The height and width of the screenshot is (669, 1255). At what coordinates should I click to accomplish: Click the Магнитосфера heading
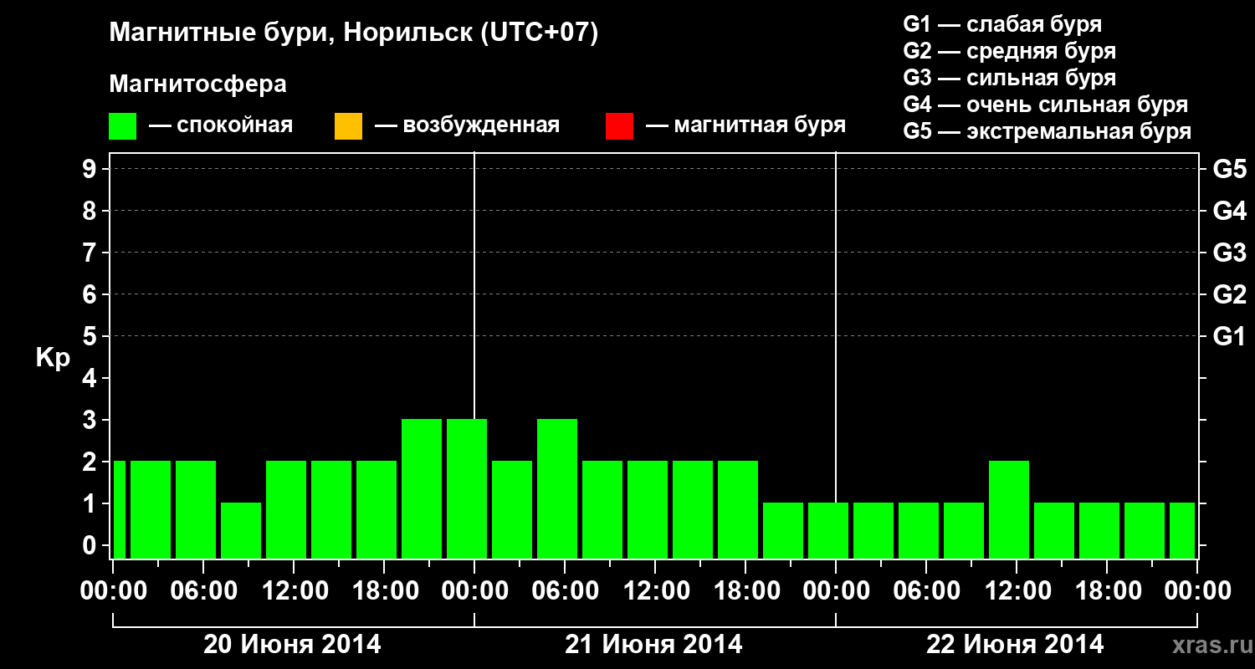(197, 84)
